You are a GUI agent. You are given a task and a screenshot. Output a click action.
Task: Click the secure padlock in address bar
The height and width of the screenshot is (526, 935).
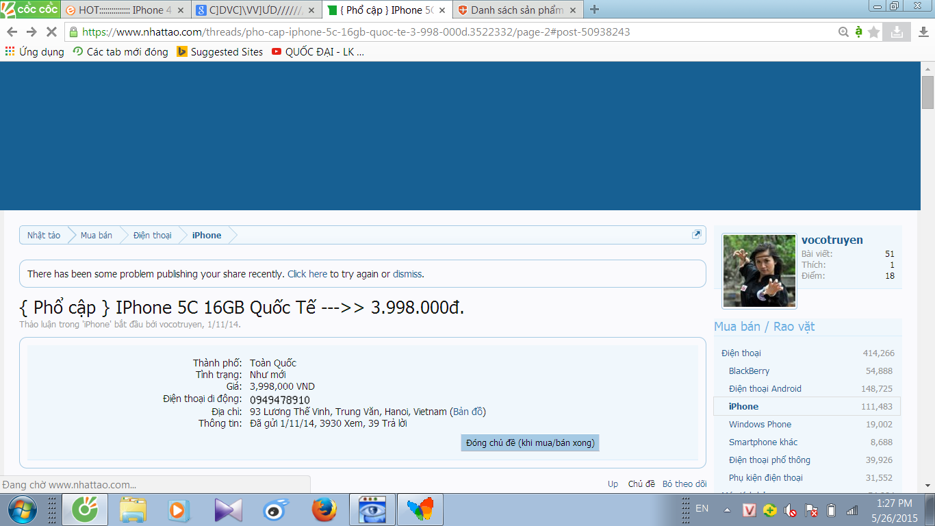click(x=73, y=32)
